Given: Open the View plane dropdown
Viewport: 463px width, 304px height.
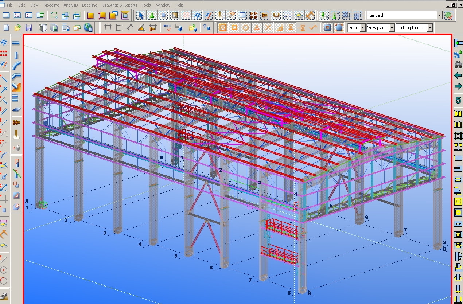Looking at the screenshot, I should point(392,27).
